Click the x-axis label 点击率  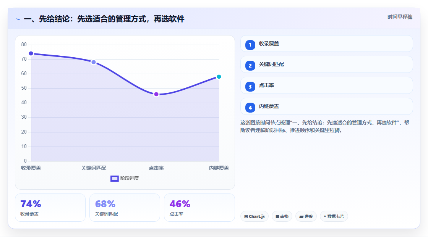[156, 168]
